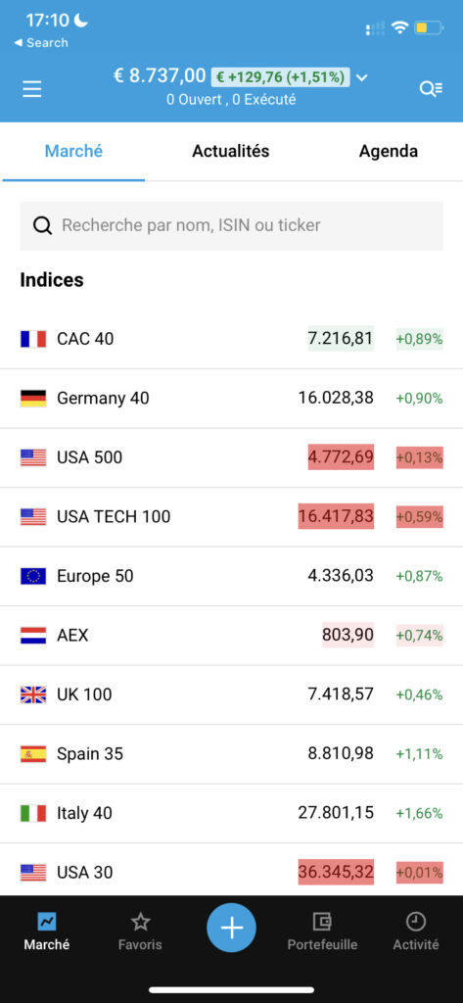
Task: Go back to Search via status bar
Action: (x=40, y=43)
